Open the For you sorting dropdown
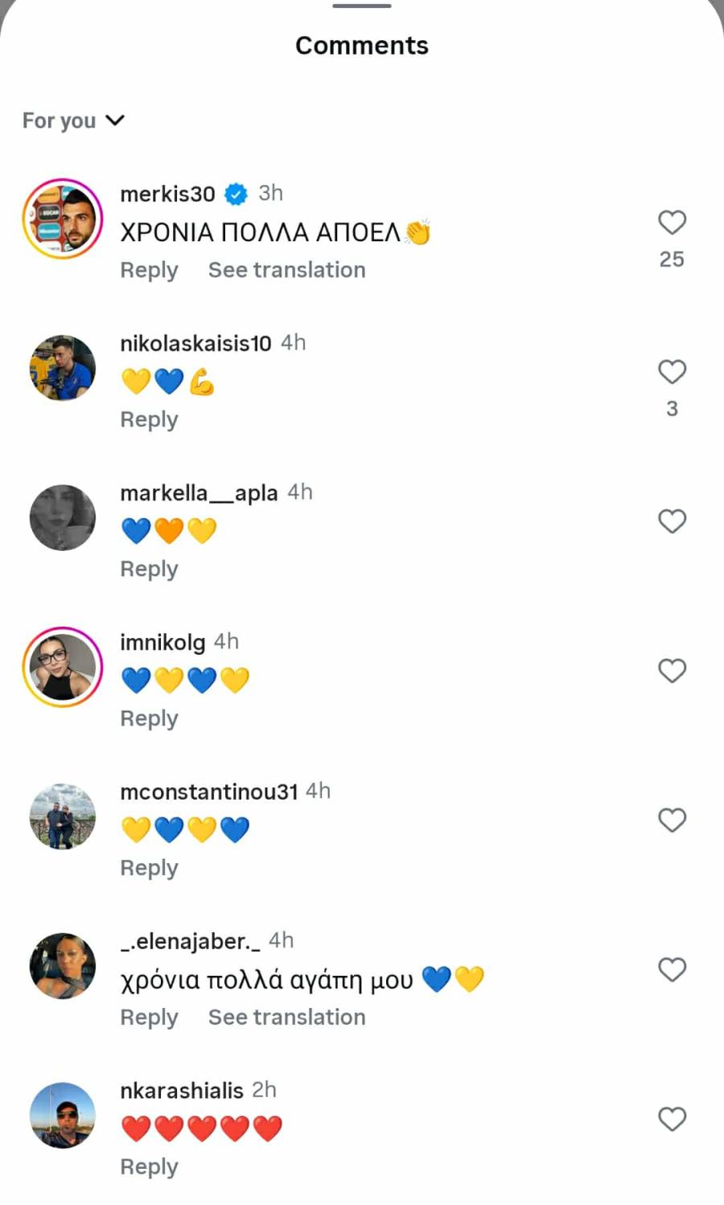Viewport: 724px width, 1205px height. [x=73, y=121]
